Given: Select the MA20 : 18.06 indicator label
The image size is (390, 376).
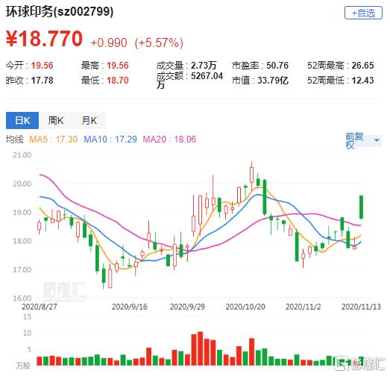Looking at the screenshot, I should pyautogui.click(x=169, y=140).
